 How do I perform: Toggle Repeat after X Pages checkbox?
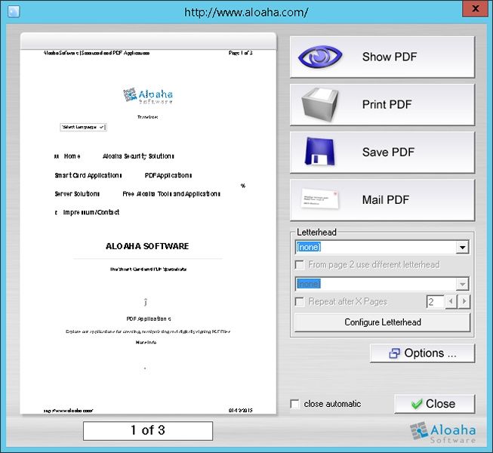299,302
